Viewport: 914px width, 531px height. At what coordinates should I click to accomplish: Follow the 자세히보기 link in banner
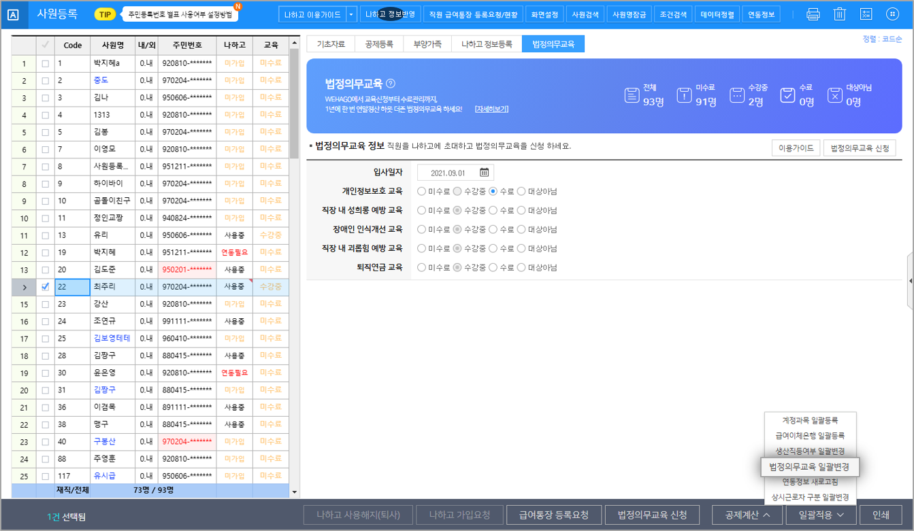pyautogui.click(x=491, y=109)
